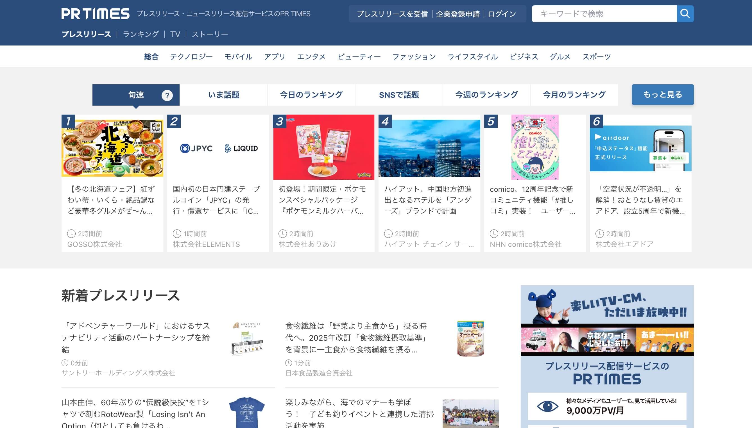752x428 pixels.
Task: Click the airdoor release banner image
Action: pyautogui.click(x=640, y=148)
